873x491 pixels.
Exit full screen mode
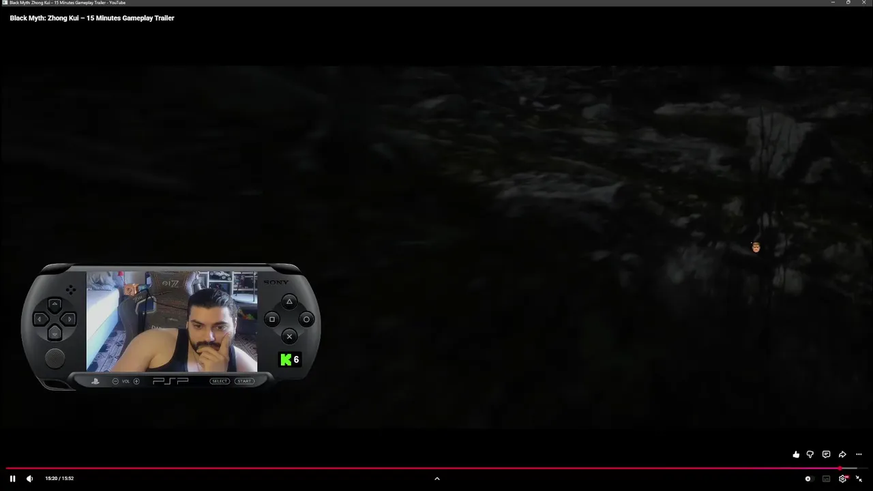(x=859, y=479)
